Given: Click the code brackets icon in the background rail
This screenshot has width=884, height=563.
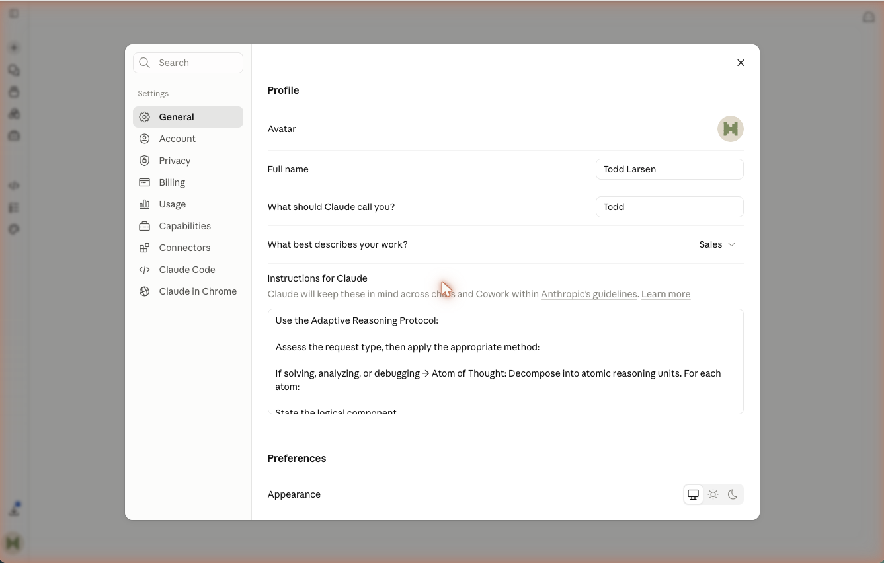Looking at the screenshot, I should tap(14, 186).
